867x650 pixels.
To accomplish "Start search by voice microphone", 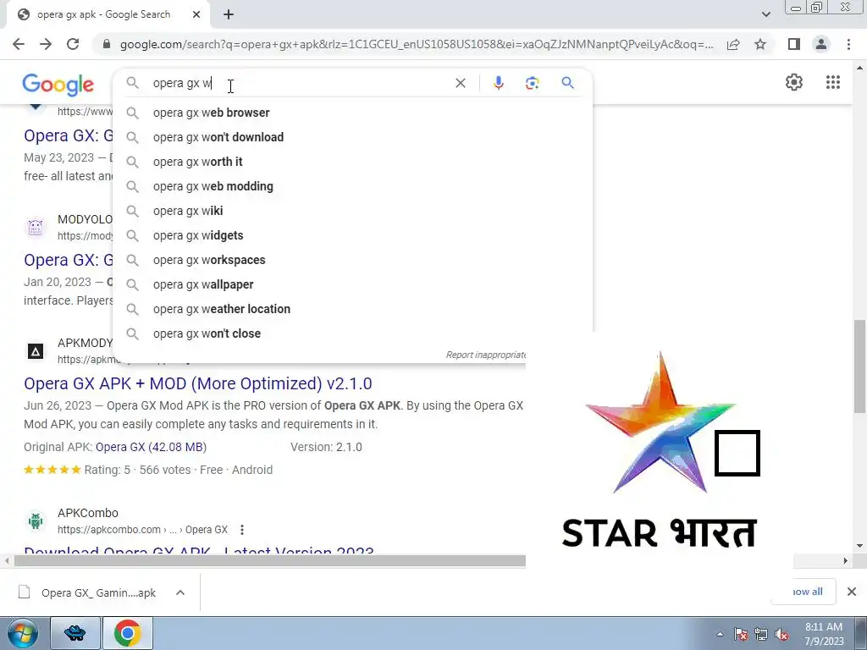I will point(498,83).
